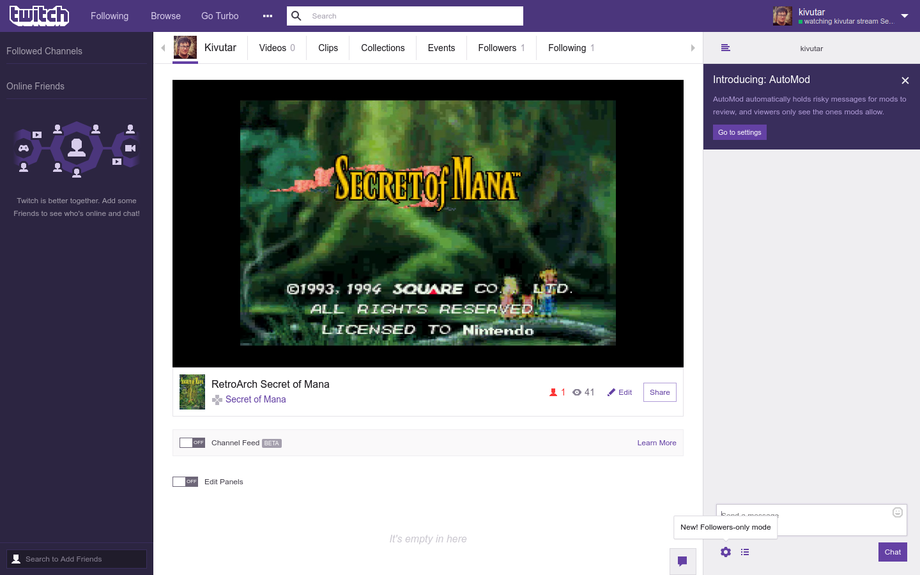Click the chat bubble popout icon
The height and width of the screenshot is (575, 920).
682,562
